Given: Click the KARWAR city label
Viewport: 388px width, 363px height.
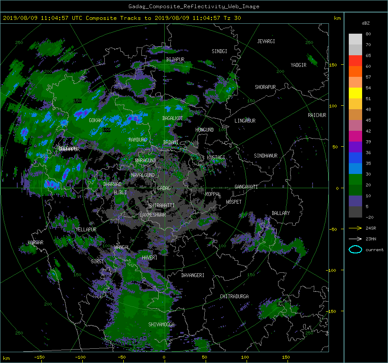Looking at the screenshot, I should coord(35,243).
